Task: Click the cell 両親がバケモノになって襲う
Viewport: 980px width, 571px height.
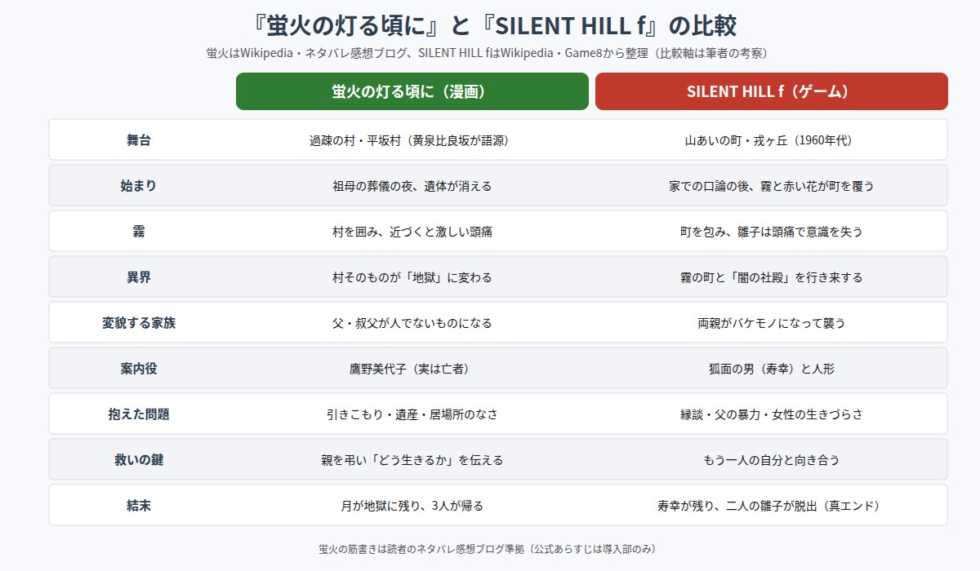Action: pos(772,323)
